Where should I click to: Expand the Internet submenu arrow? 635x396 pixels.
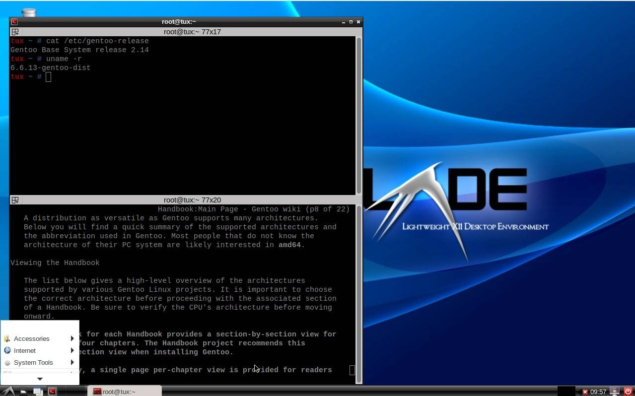72,350
